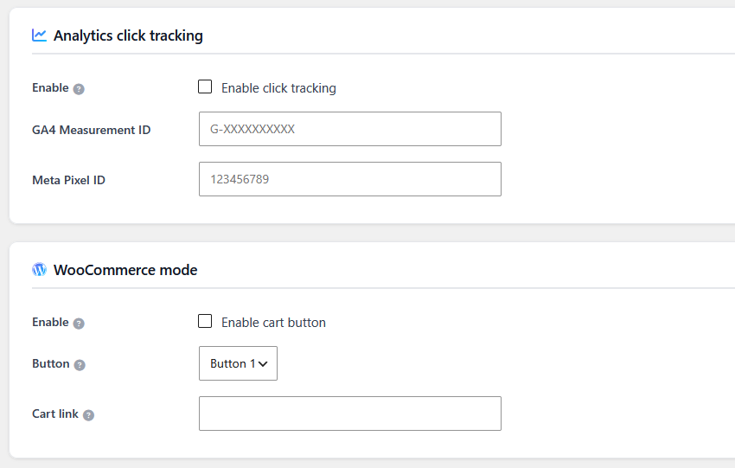
Task: Open the Button 1 dropdown
Action: [238, 363]
